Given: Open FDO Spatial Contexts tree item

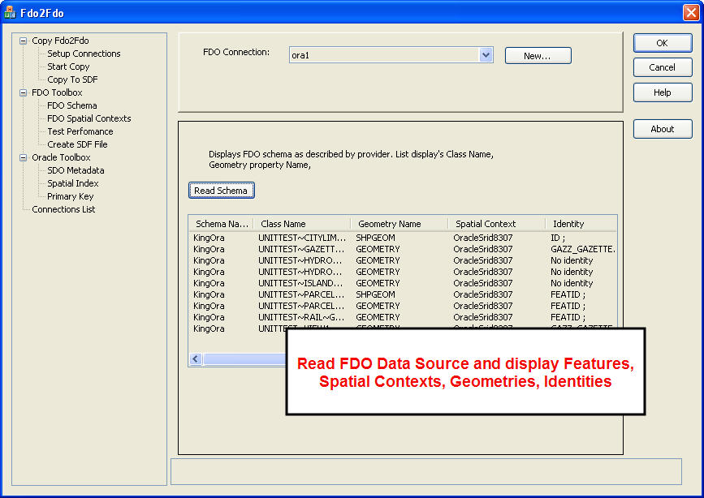Looking at the screenshot, I should point(89,119).
